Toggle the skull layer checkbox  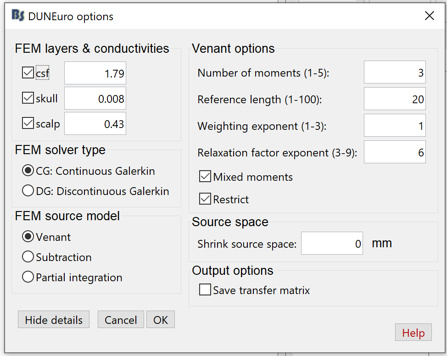click(x=28, y=98)
